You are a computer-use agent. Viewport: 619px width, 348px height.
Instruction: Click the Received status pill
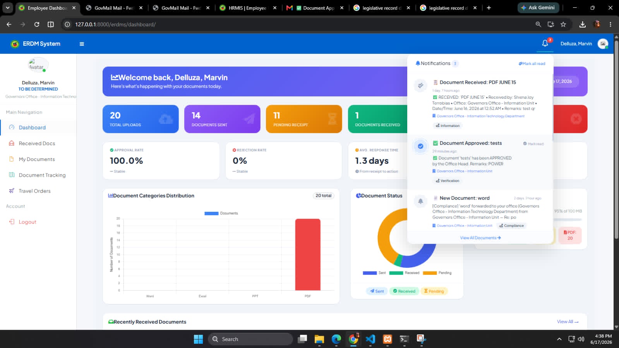tap(404, 291)
